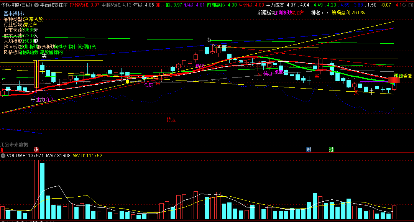Viewport: 414px width, 222px height.
Task: Click the 物业管理概念 text
Action: click(82, 47)
